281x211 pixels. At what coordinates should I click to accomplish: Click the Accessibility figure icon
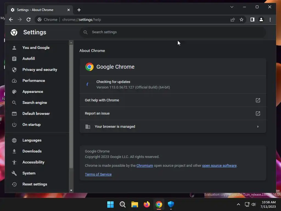tap(14, 162)
